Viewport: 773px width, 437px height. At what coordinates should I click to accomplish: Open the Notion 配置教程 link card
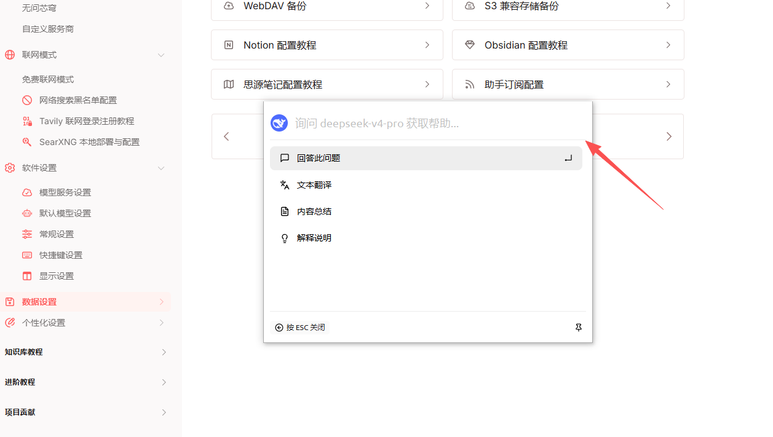[327, 45]
